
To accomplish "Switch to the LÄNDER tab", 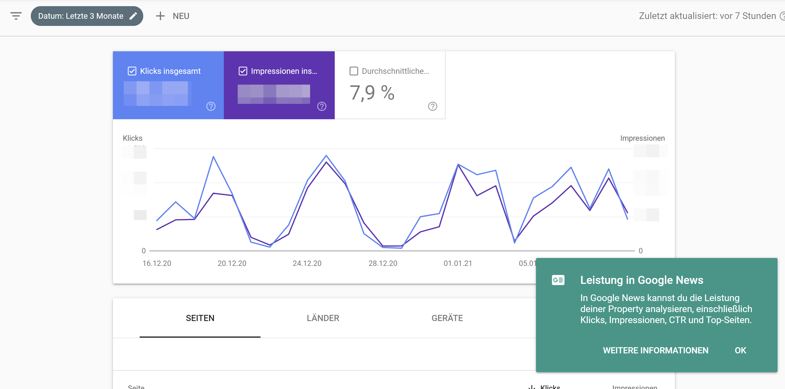I will pyautogui.click(x=323, y=318).
